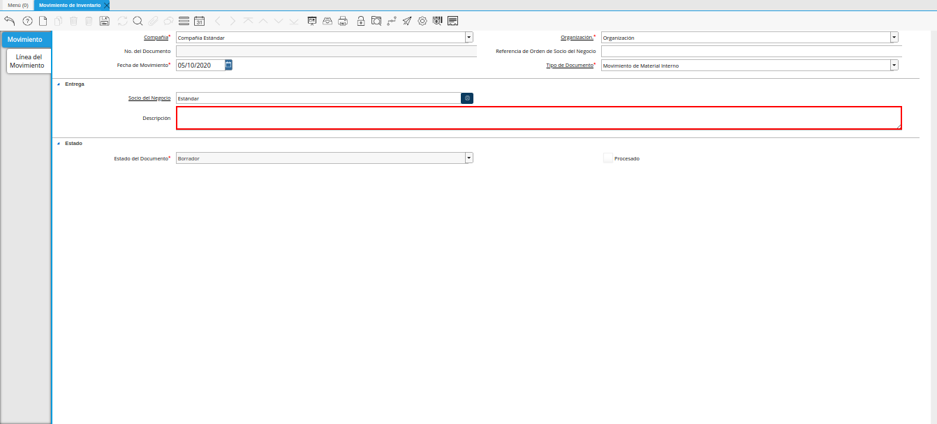Collapse the Estado section

(x=59, y=143)
